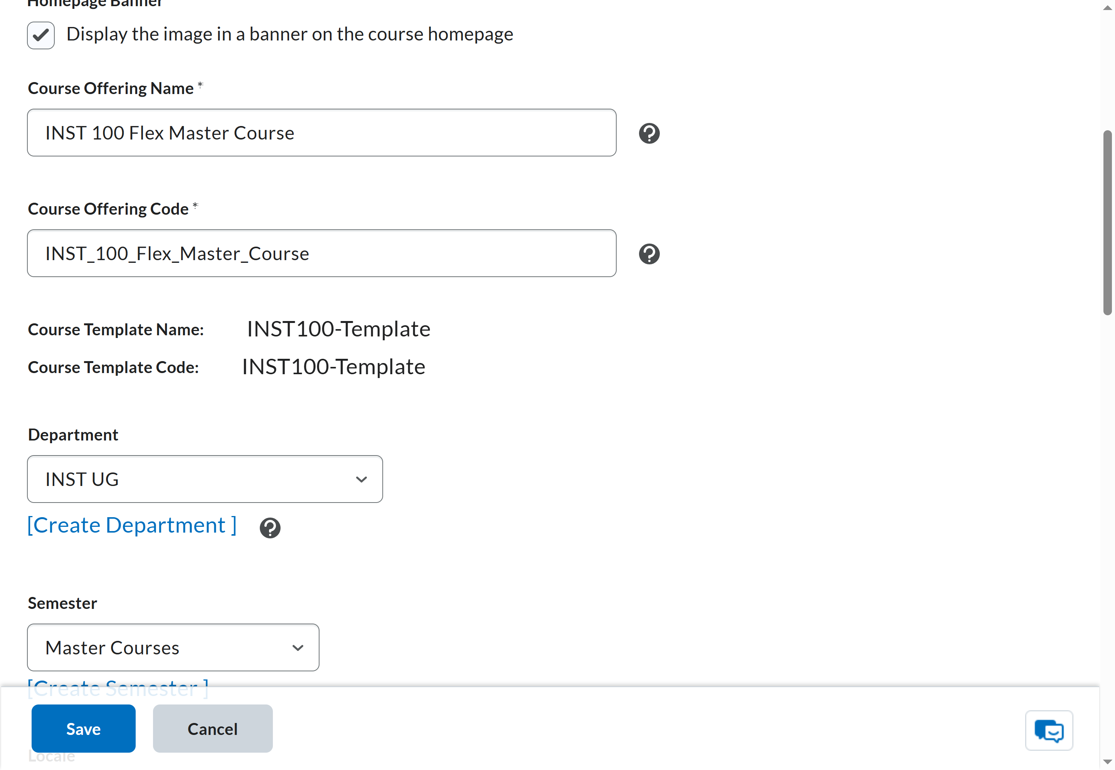Image resolution: width=1115 pixels, height=770 pixels.
Task: Select the Course Template Code value INST100-Template
Action: point(333,367)
